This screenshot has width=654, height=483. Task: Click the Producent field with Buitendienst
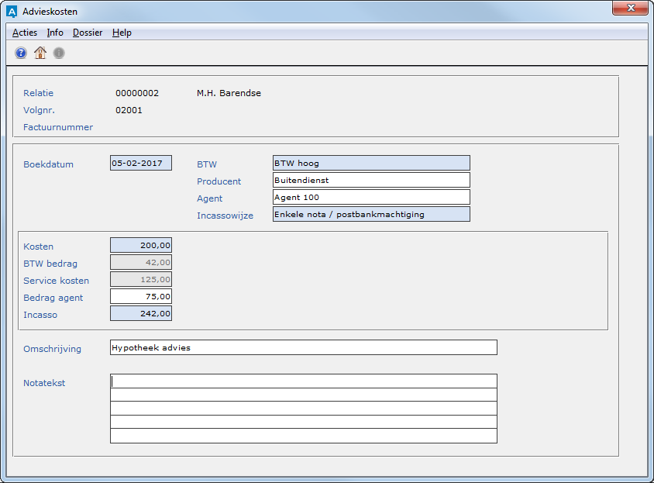[x=371, y=180]
